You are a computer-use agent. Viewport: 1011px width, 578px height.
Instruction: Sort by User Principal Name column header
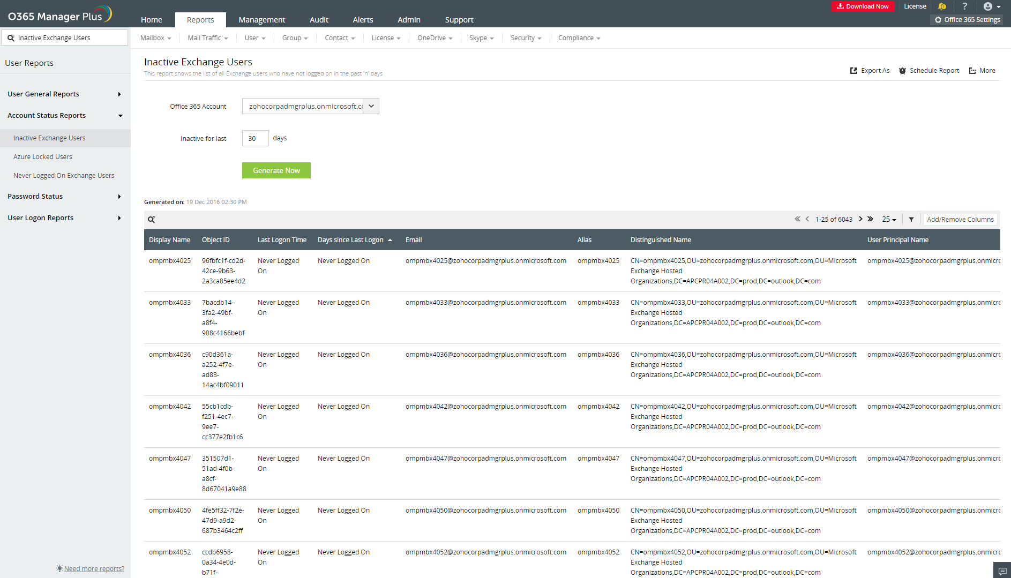pyautogui.click(x=898, y=240)
